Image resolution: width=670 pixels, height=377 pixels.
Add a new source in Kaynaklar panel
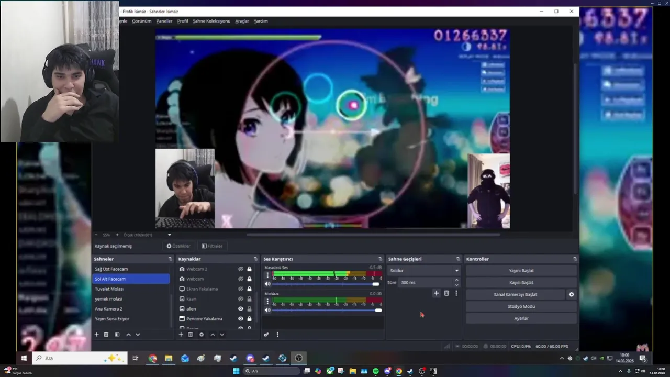click(181, 335)
